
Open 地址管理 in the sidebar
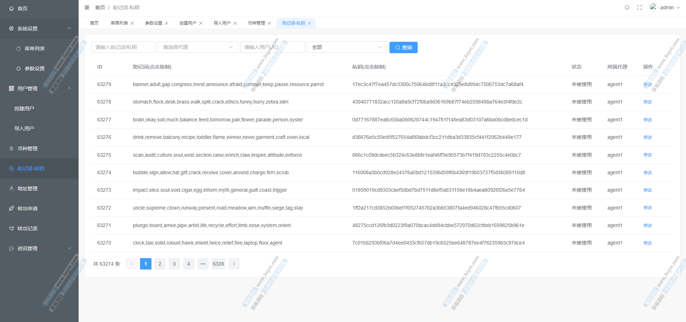(x=28, y=188)
